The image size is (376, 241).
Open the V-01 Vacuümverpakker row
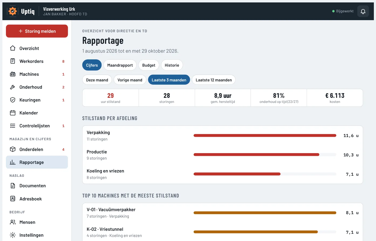(223, 213)
